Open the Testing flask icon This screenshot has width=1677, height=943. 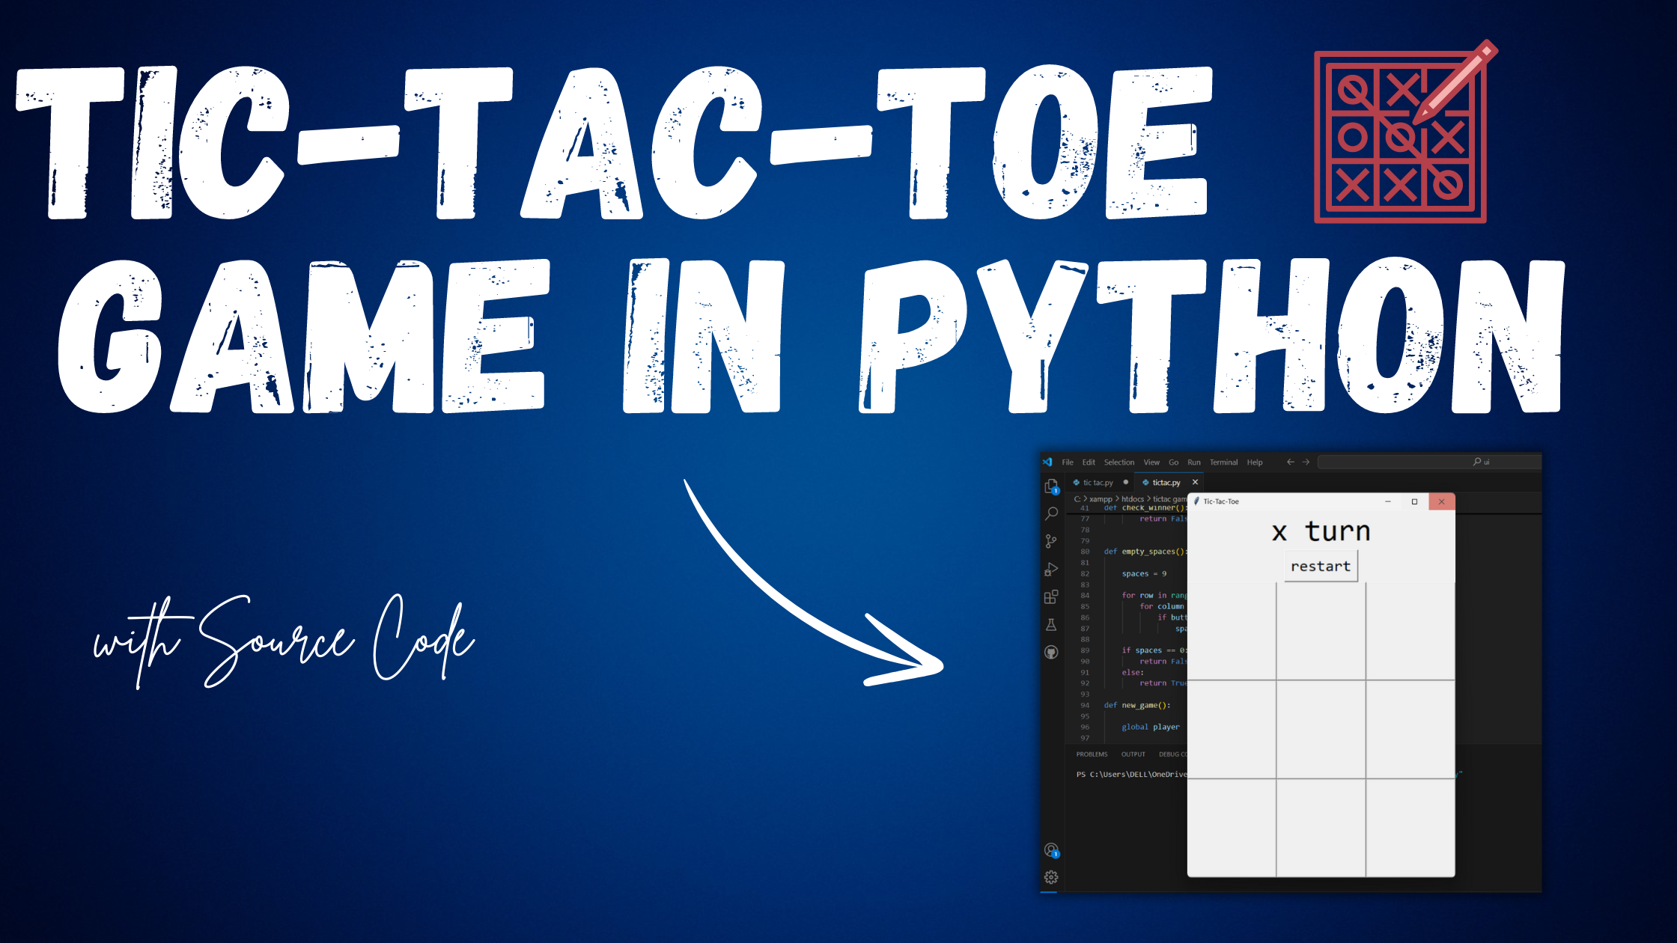(x=1051, y=624)
